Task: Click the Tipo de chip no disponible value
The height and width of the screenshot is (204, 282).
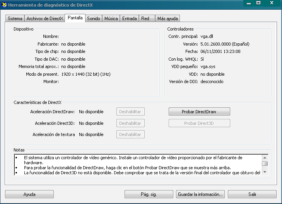Action: pos(73,51)
